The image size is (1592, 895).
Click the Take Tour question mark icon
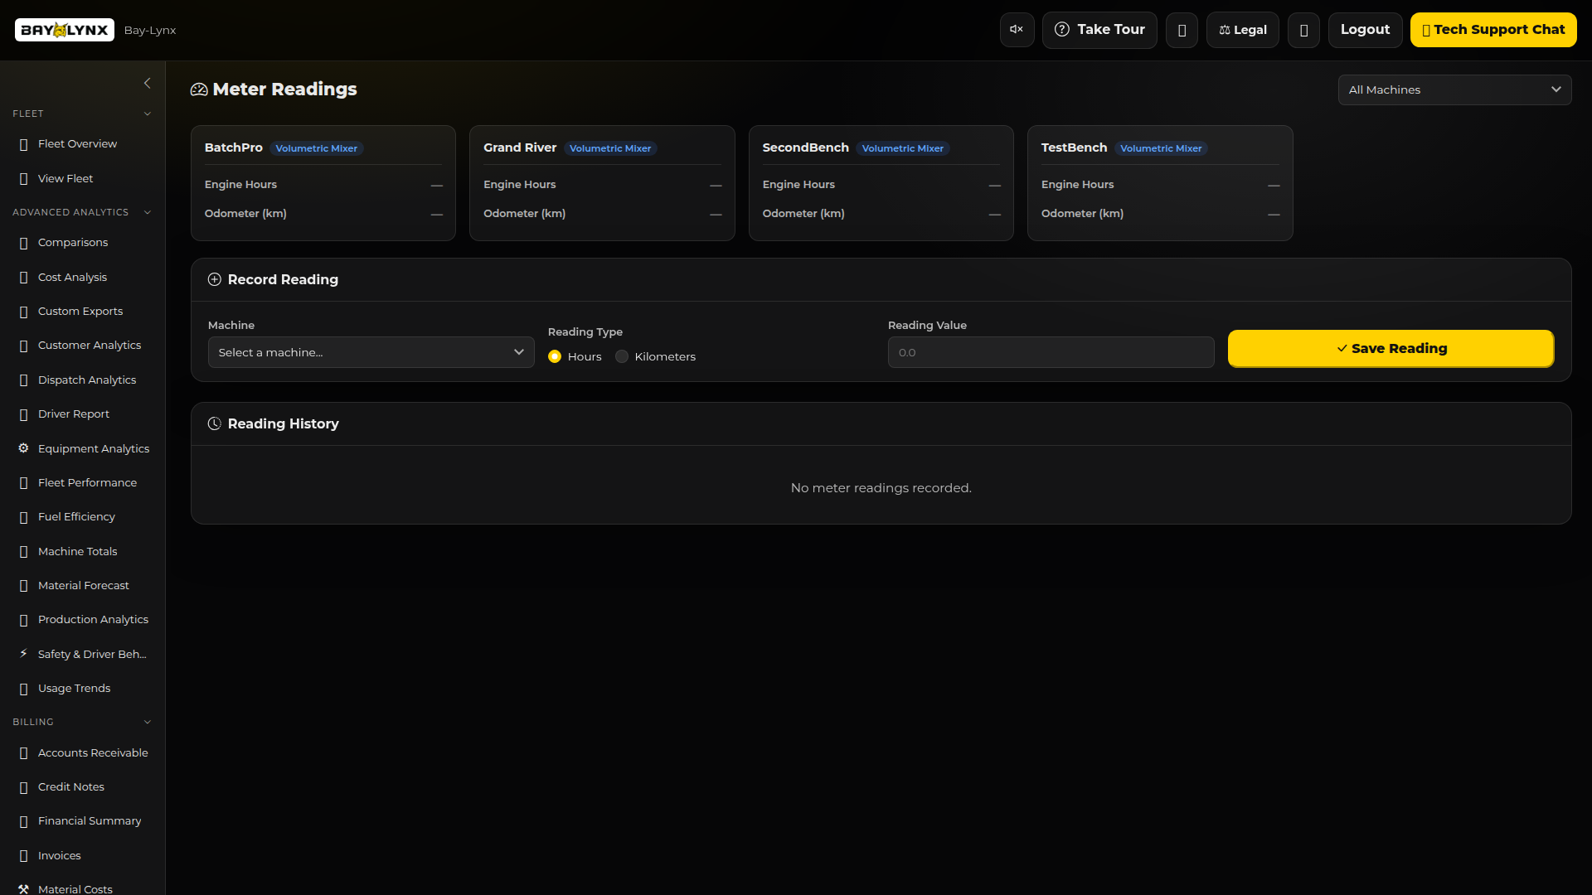click(1061, 30)
